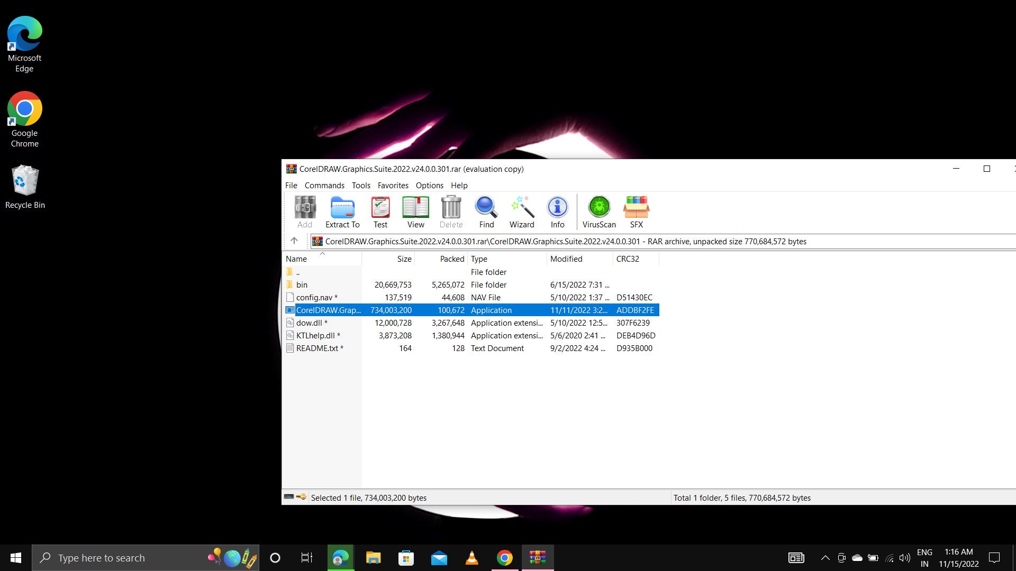
Task: Select the bin folder entry
Action: click(302, 285)
